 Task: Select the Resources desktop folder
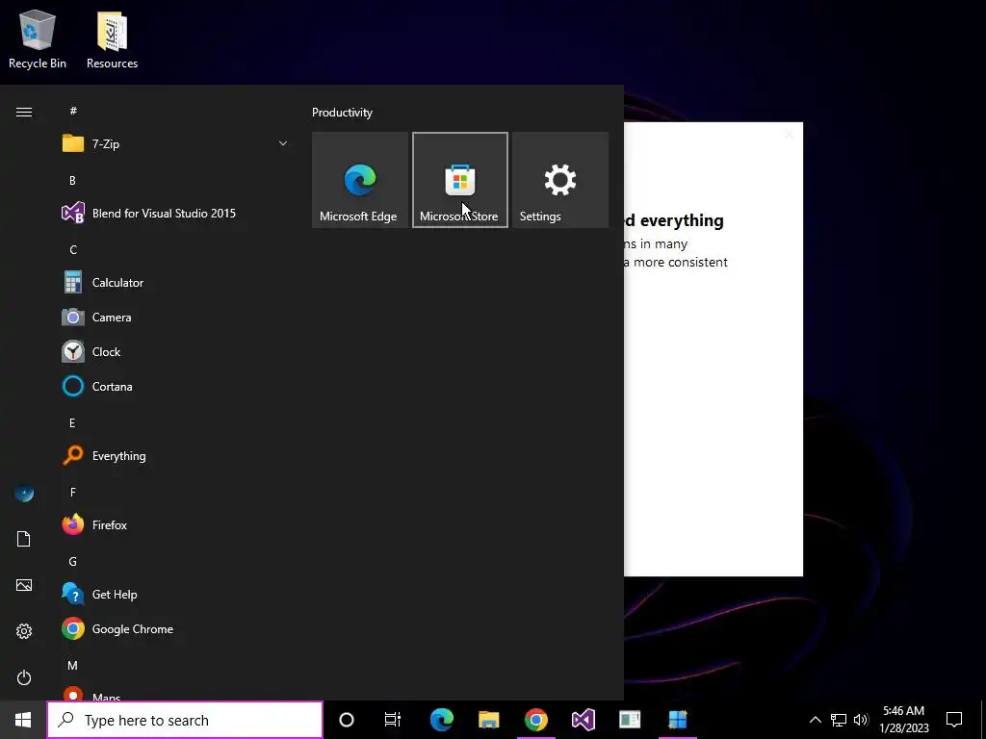[112, 38]
